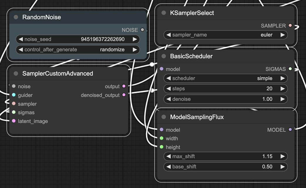
Task: Click the SIGMAS output port on BasicScheduler
Action: pos(290,69)
